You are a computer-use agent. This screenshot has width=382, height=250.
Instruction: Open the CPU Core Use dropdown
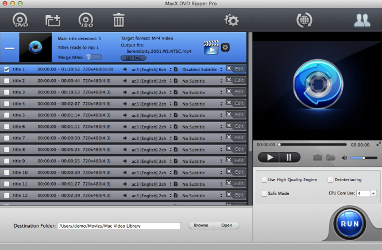tap(366, 194)
